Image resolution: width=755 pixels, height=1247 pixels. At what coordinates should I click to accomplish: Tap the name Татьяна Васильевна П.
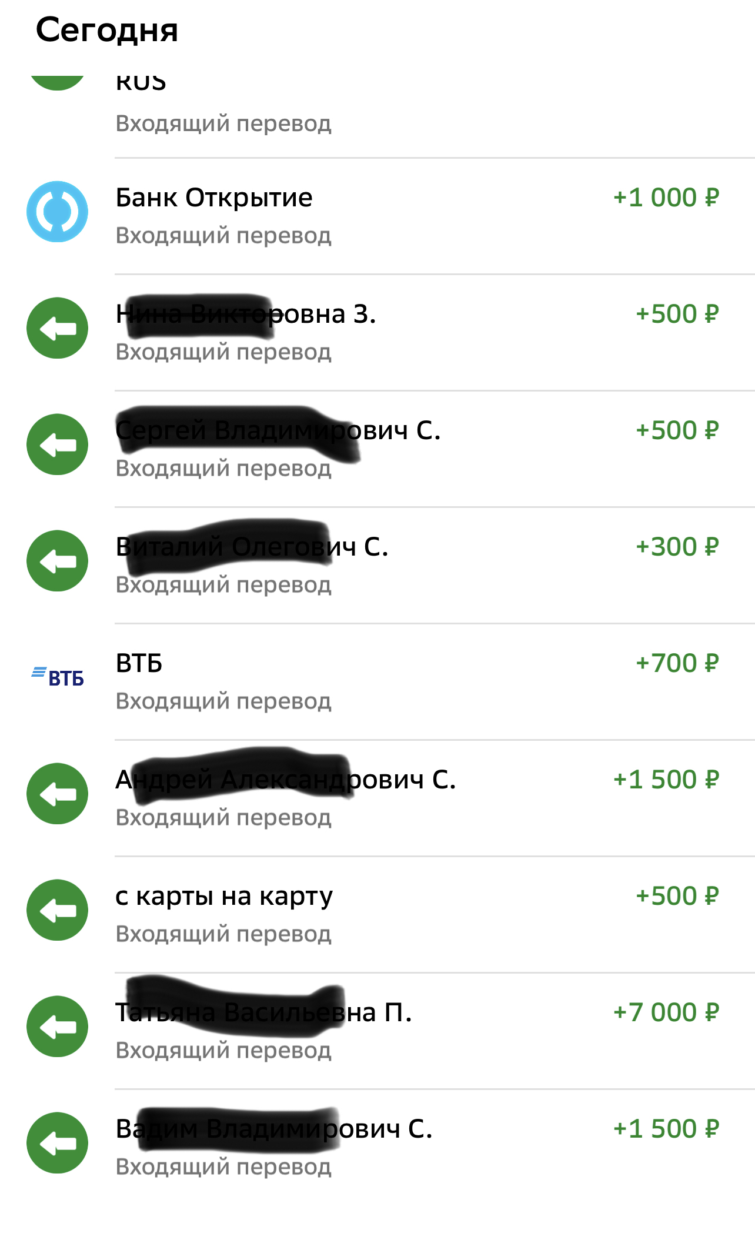click(263, 1012)
